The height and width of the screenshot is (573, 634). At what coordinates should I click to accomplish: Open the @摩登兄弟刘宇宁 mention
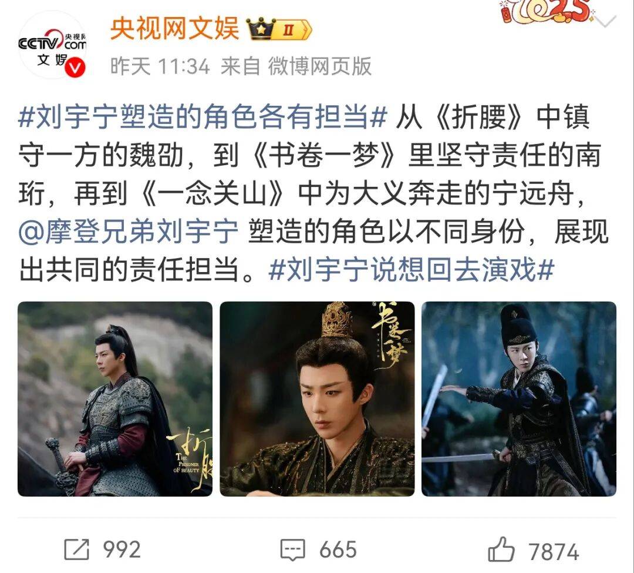129,232
